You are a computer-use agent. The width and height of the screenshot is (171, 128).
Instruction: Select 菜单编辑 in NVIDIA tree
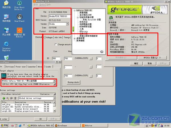pos(80,41)
